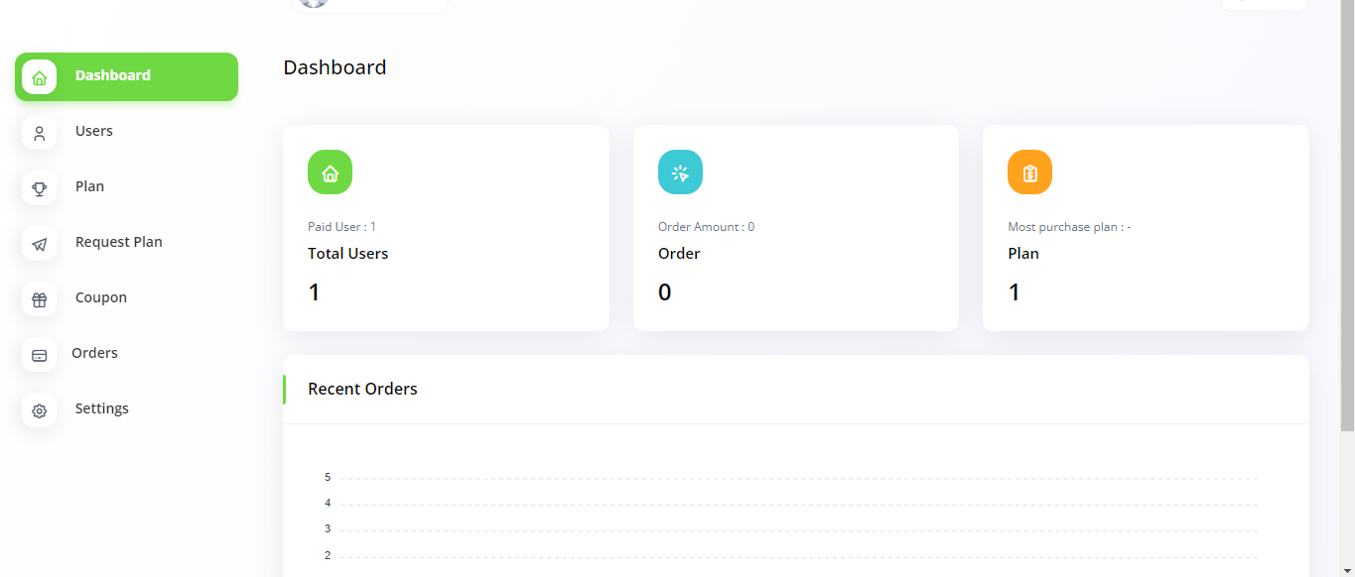Click the Paid User : 1 label
The width and height of the screenshot is (1355, 577).
pyautogui.click(x=341, y=226)
